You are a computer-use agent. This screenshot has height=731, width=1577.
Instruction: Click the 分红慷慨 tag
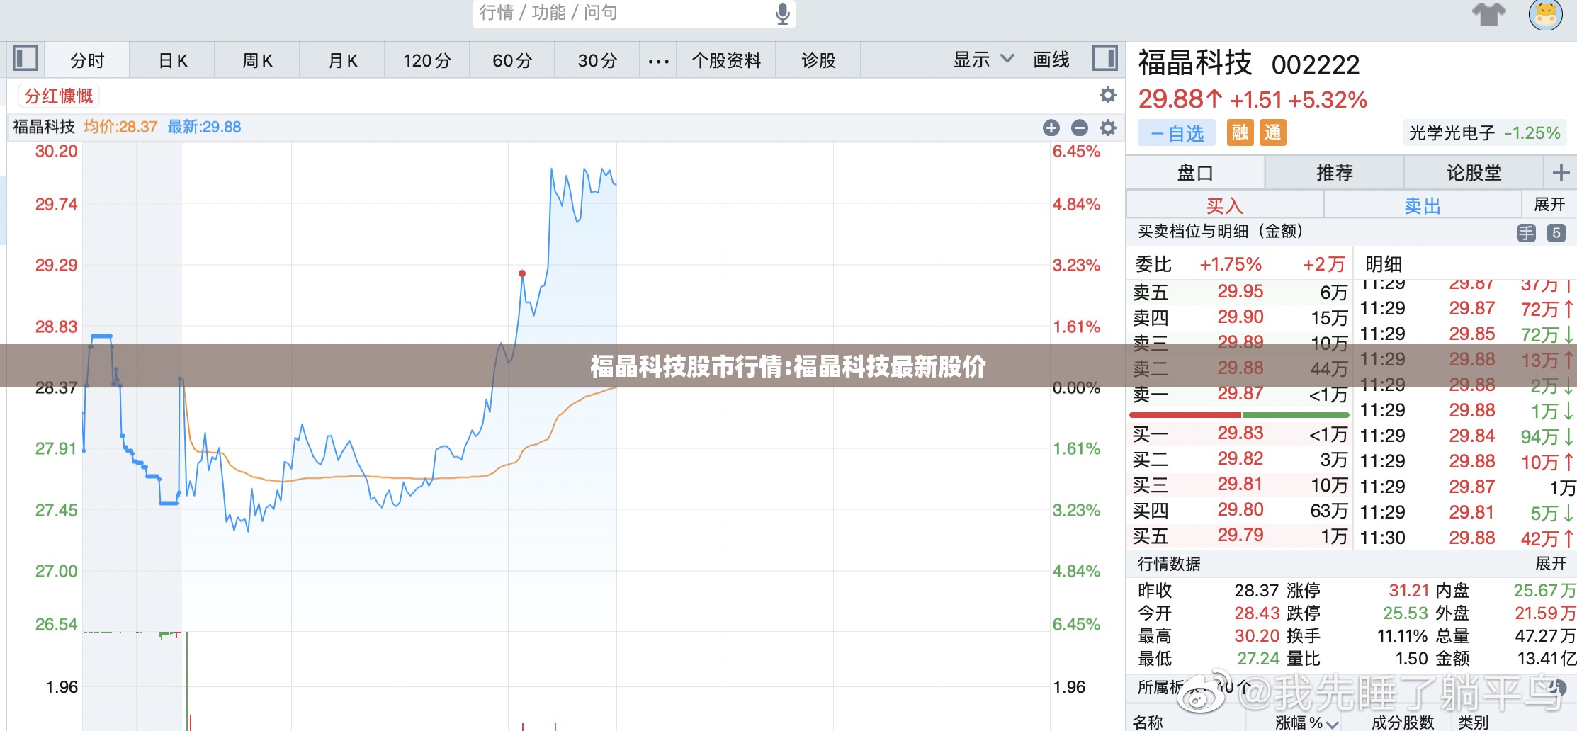point(59,96)
